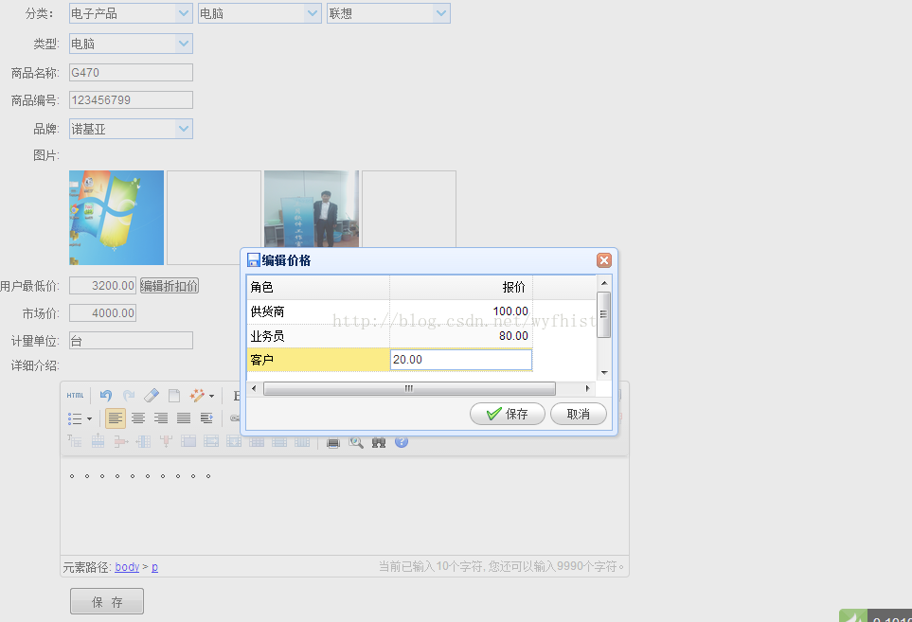Screen dimensions: 912x622
Task: Open the auto-typeset wand dropdown arrow
Action: pos(212,397)
